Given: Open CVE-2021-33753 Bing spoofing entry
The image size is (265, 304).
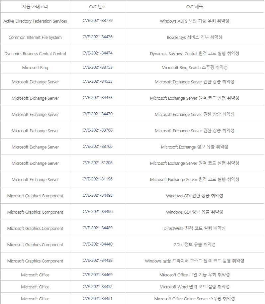Looking at the screenshot, I should pyautogui.click(x=97, y=67).
